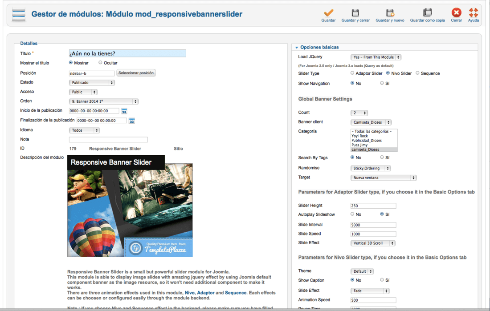
Task: Open the Estado dropdown
Action: pos(92,83)
